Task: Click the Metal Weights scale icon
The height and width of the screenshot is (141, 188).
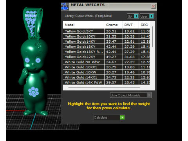Action: pyautogui.click(x=65, y=7)
